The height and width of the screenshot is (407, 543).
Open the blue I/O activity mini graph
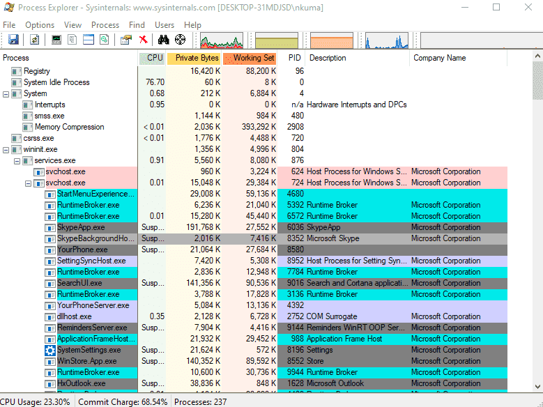coord(387,40)
